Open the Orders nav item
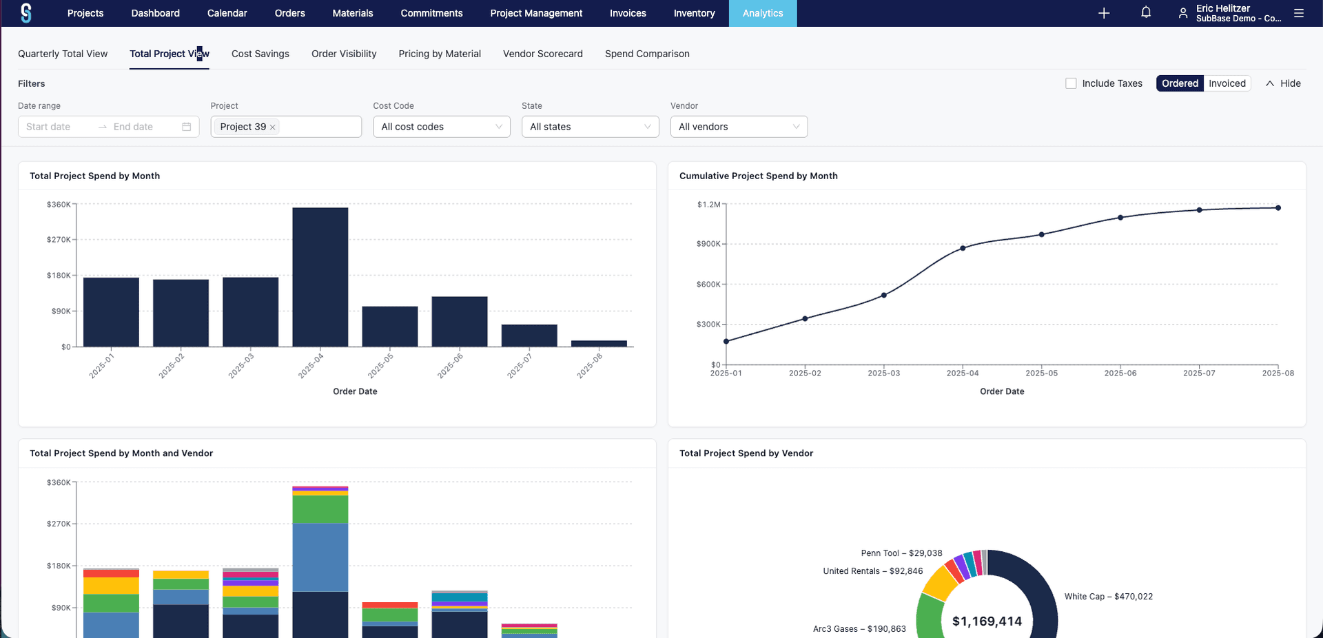1323x638 pixels. (x=290, y=13)
